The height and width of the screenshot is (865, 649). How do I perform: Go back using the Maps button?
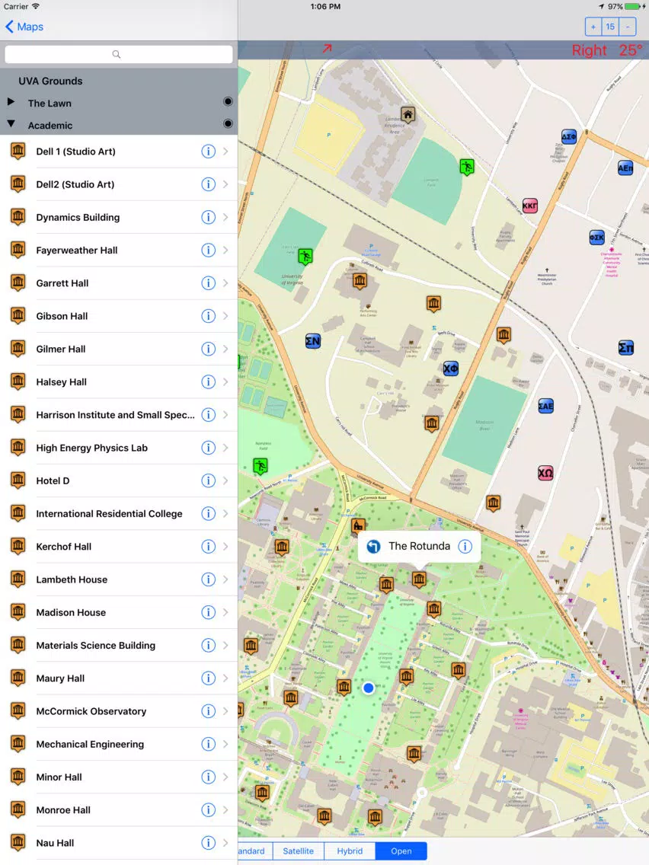pos(24,27)
